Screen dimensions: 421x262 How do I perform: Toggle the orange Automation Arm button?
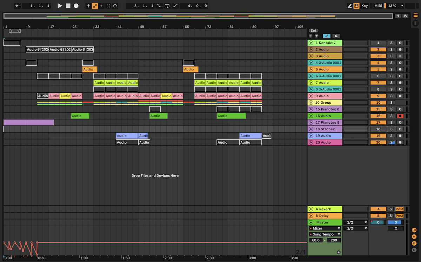95,6
